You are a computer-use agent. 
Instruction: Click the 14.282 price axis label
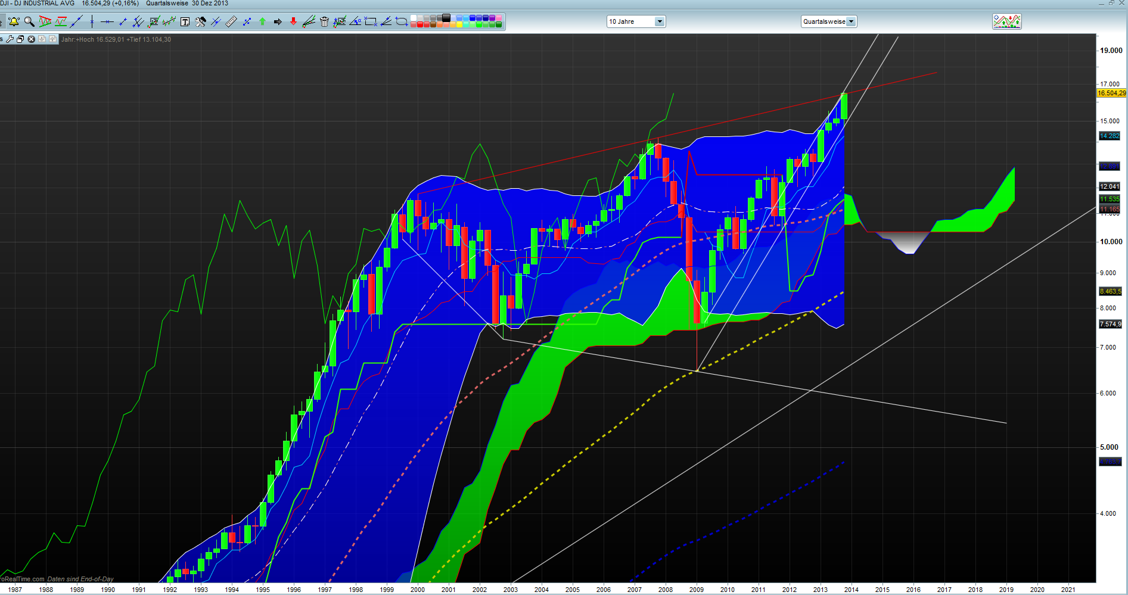coord(1110,136)
